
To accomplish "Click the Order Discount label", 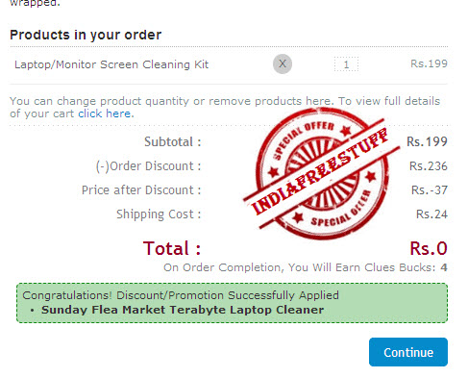I will (148, 166).
